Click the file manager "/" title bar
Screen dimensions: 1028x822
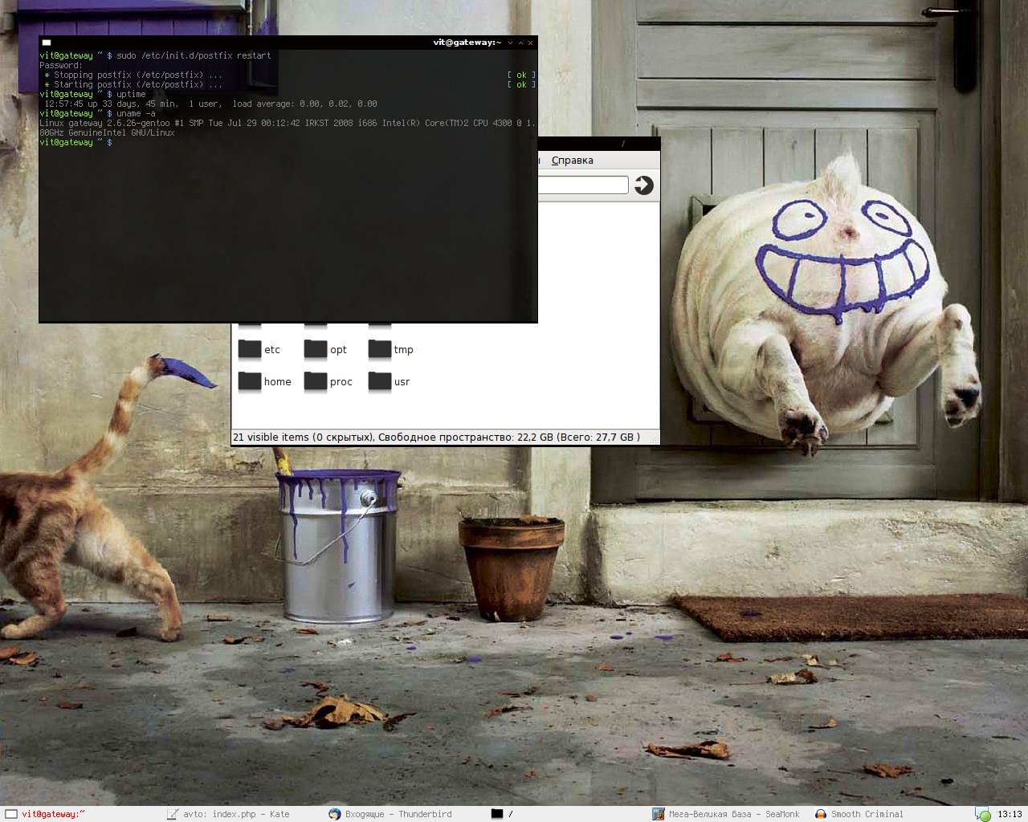(599, 143)
